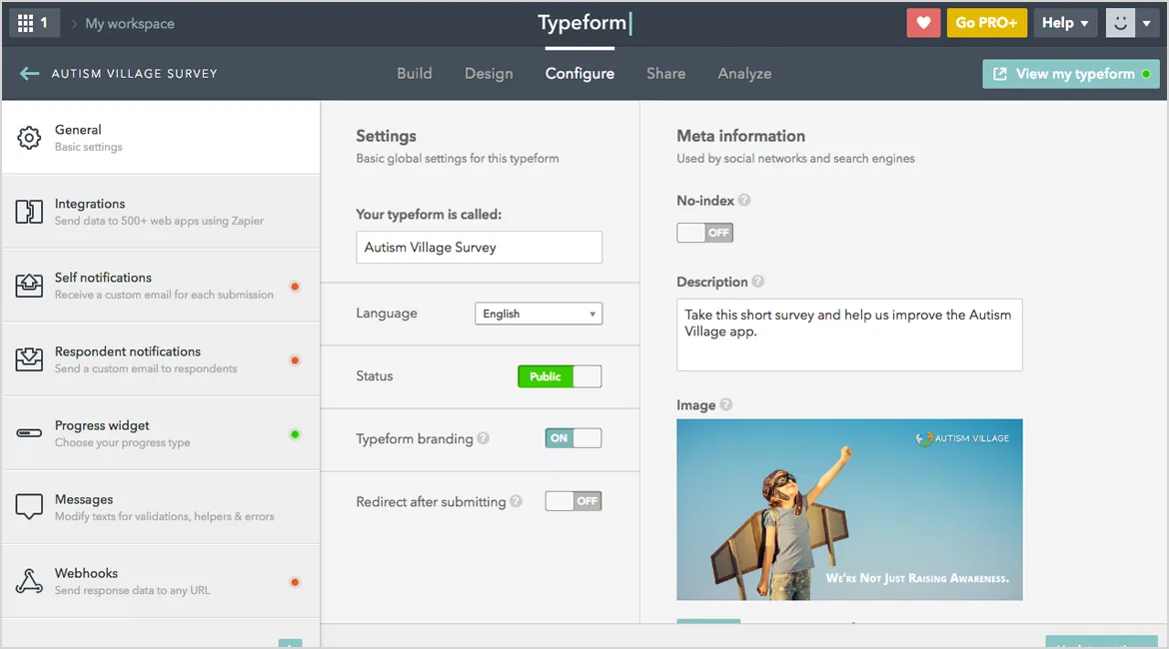The image size is (1169, 649).
Task: Click the Go PRO+ button
Action: [986, 23]
